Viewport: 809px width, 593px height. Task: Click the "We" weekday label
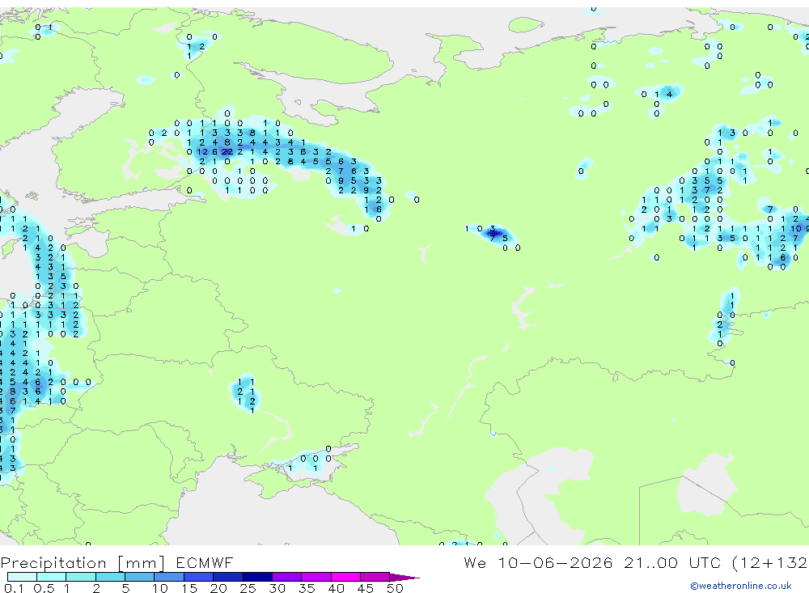pos(475,562)
